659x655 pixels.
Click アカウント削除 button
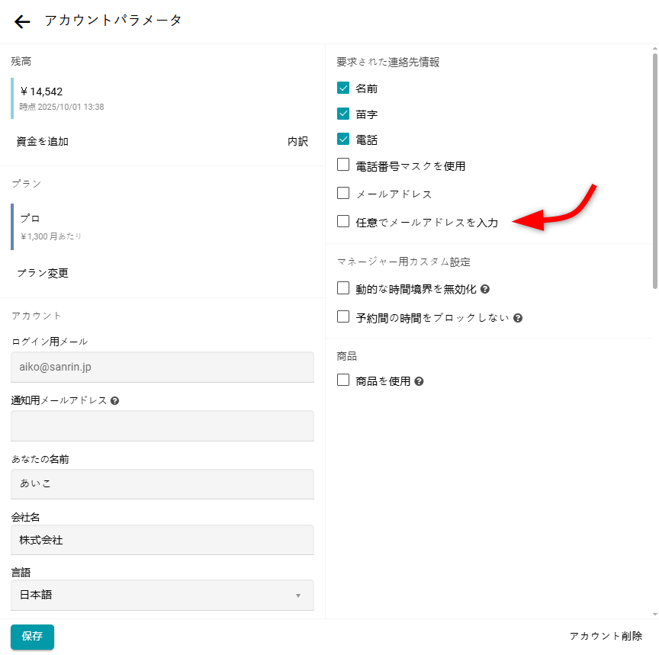click(x=606, y=636)
